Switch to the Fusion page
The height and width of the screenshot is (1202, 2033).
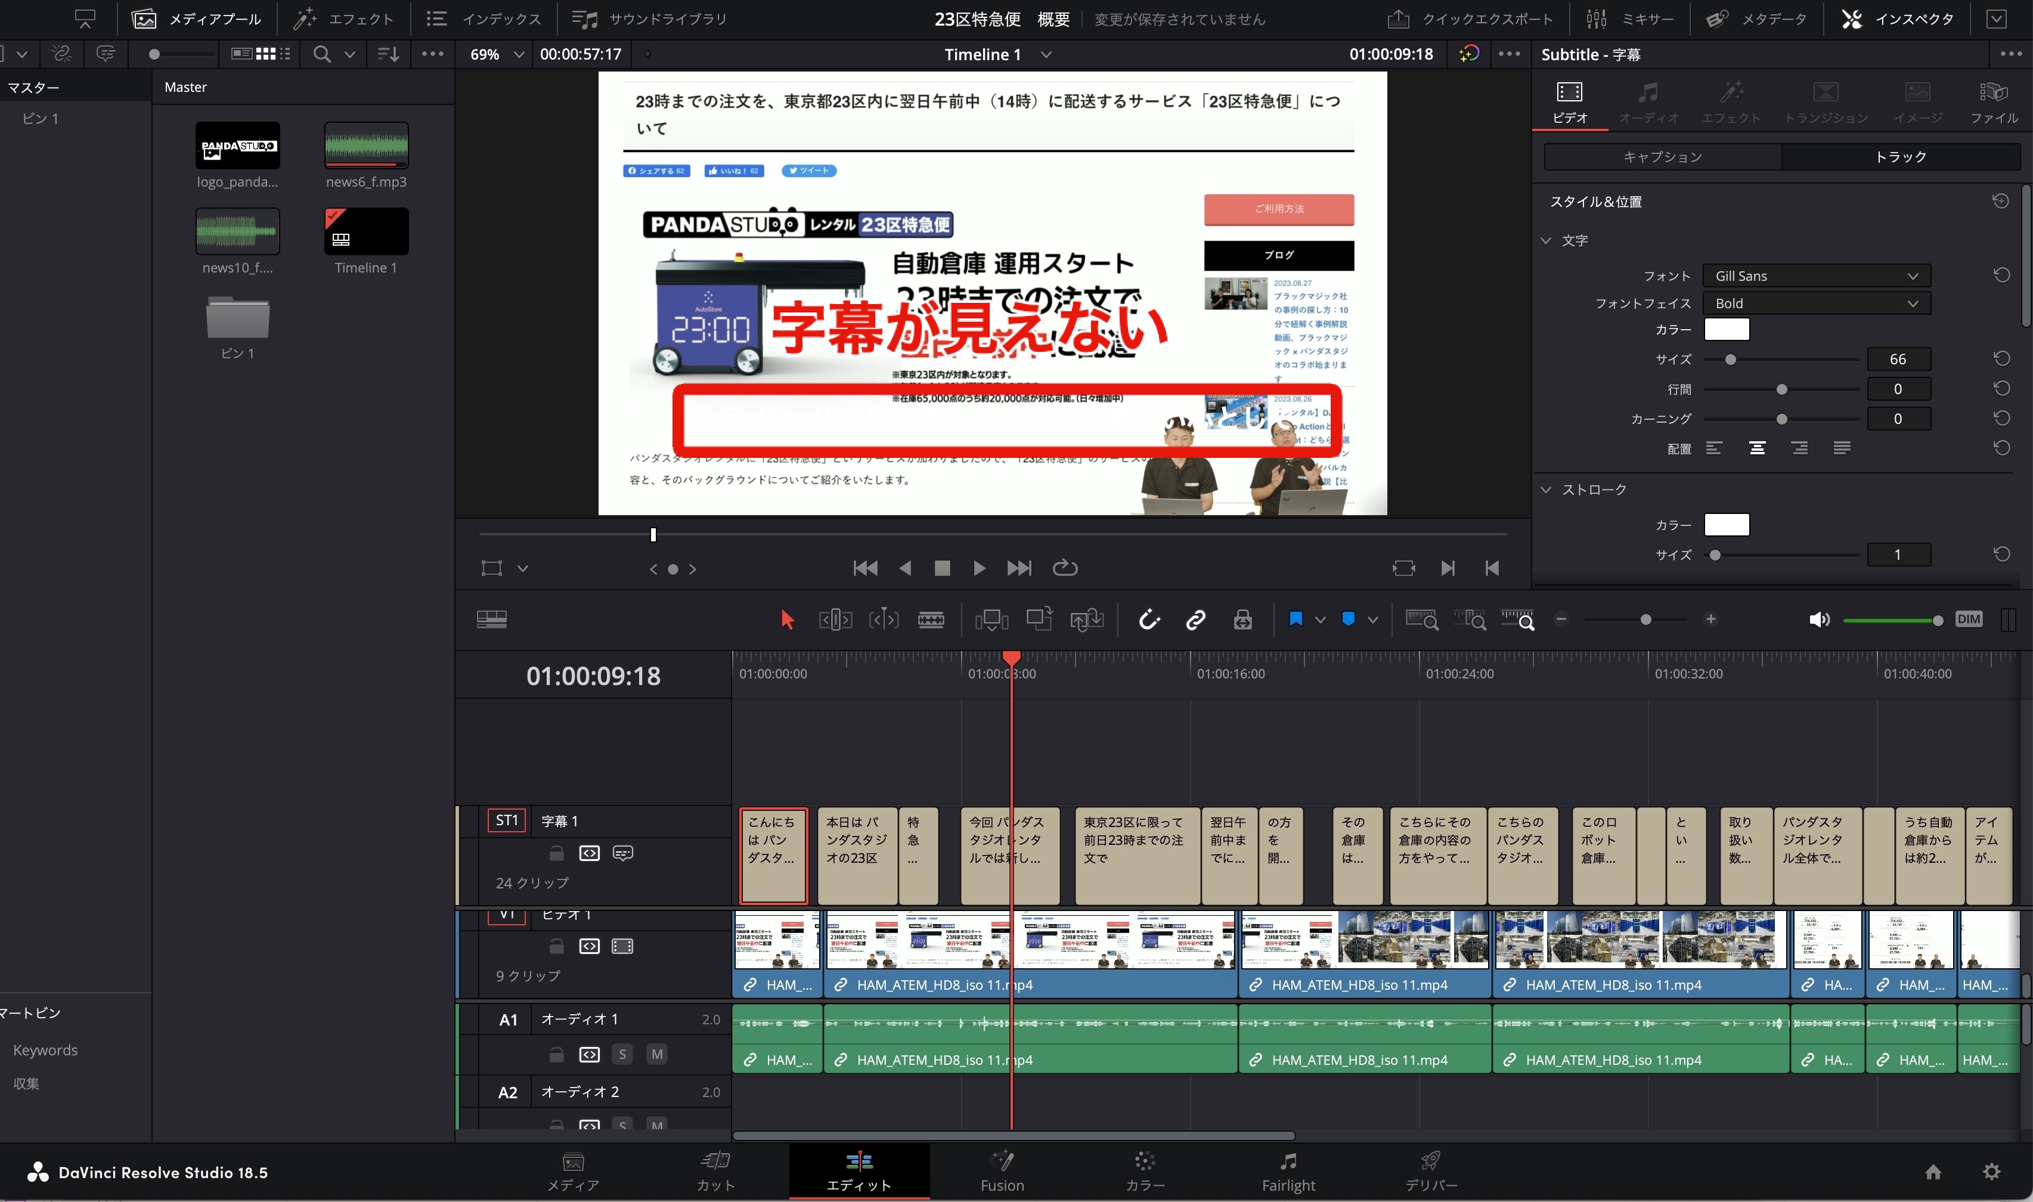pyautogui.click(x=1002, y=1171)
